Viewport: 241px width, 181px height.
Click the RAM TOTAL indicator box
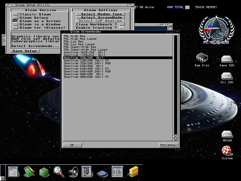187,7
